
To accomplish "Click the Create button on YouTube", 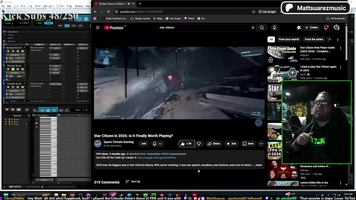I will pyautogui.click(x=311, y=27).
